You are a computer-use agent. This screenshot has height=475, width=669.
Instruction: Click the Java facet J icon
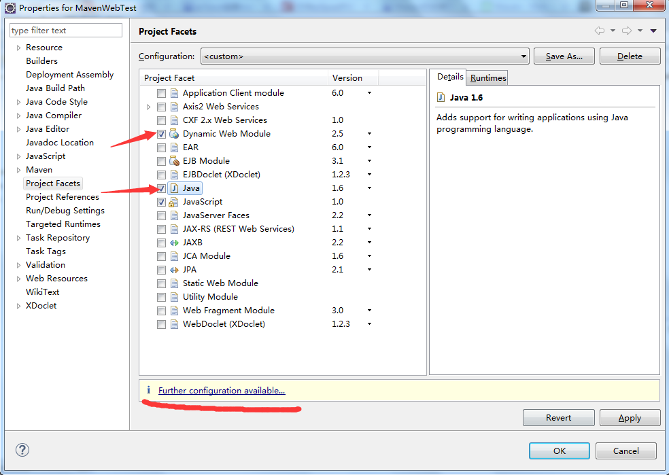[174, 188]
